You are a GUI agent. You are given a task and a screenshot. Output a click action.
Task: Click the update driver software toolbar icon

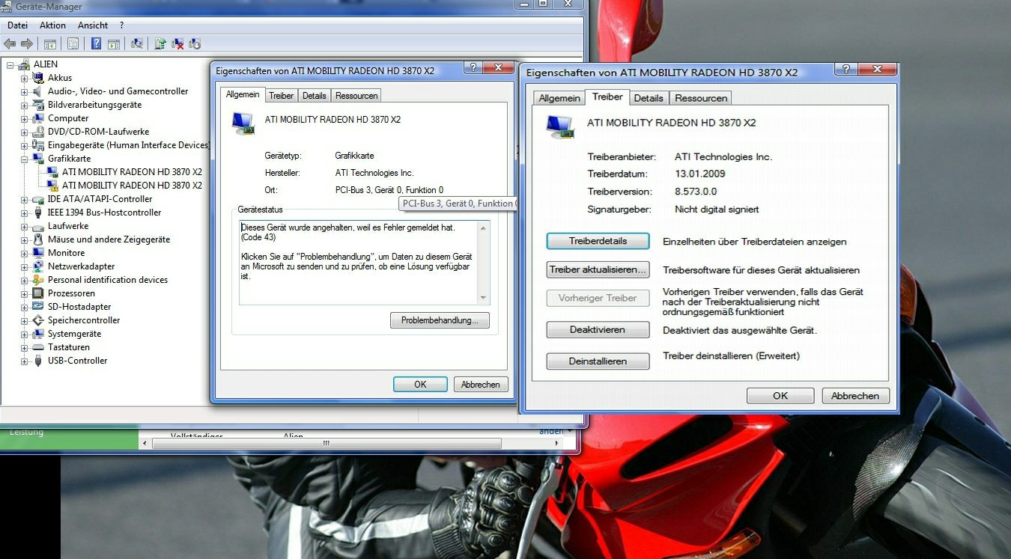click(160, 43)
